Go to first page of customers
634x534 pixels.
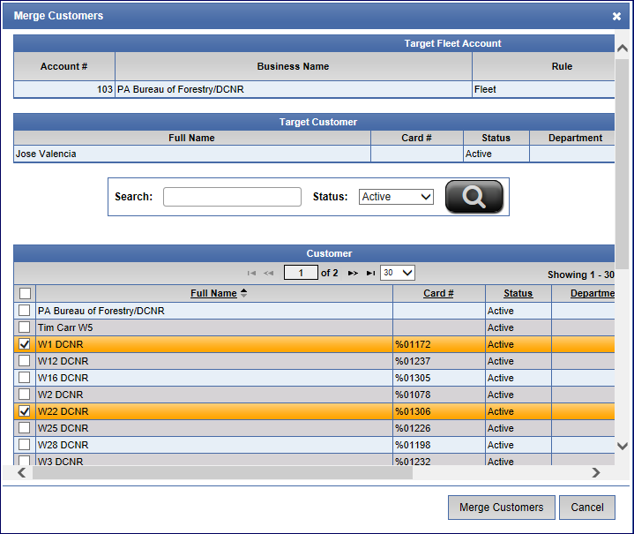(252, 274)
